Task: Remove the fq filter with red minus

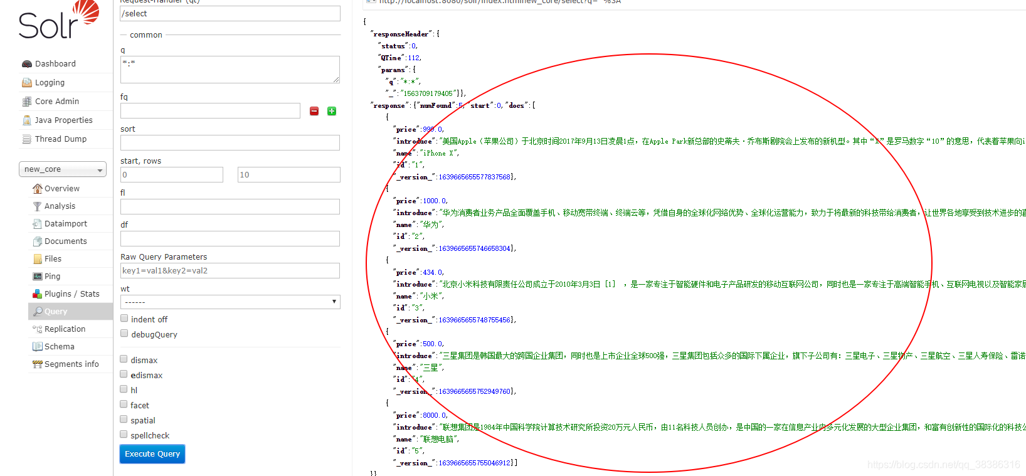Action: [314, 111]
